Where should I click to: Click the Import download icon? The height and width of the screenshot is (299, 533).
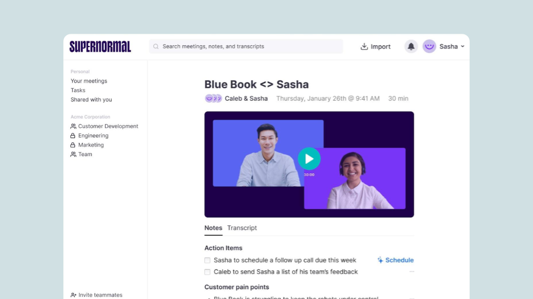[364, 47]
